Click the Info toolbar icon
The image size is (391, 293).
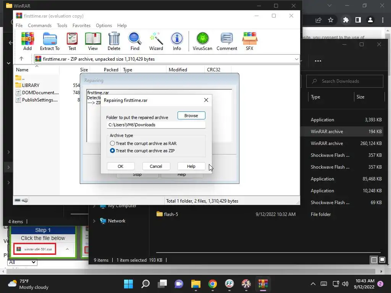pos(177,41)
